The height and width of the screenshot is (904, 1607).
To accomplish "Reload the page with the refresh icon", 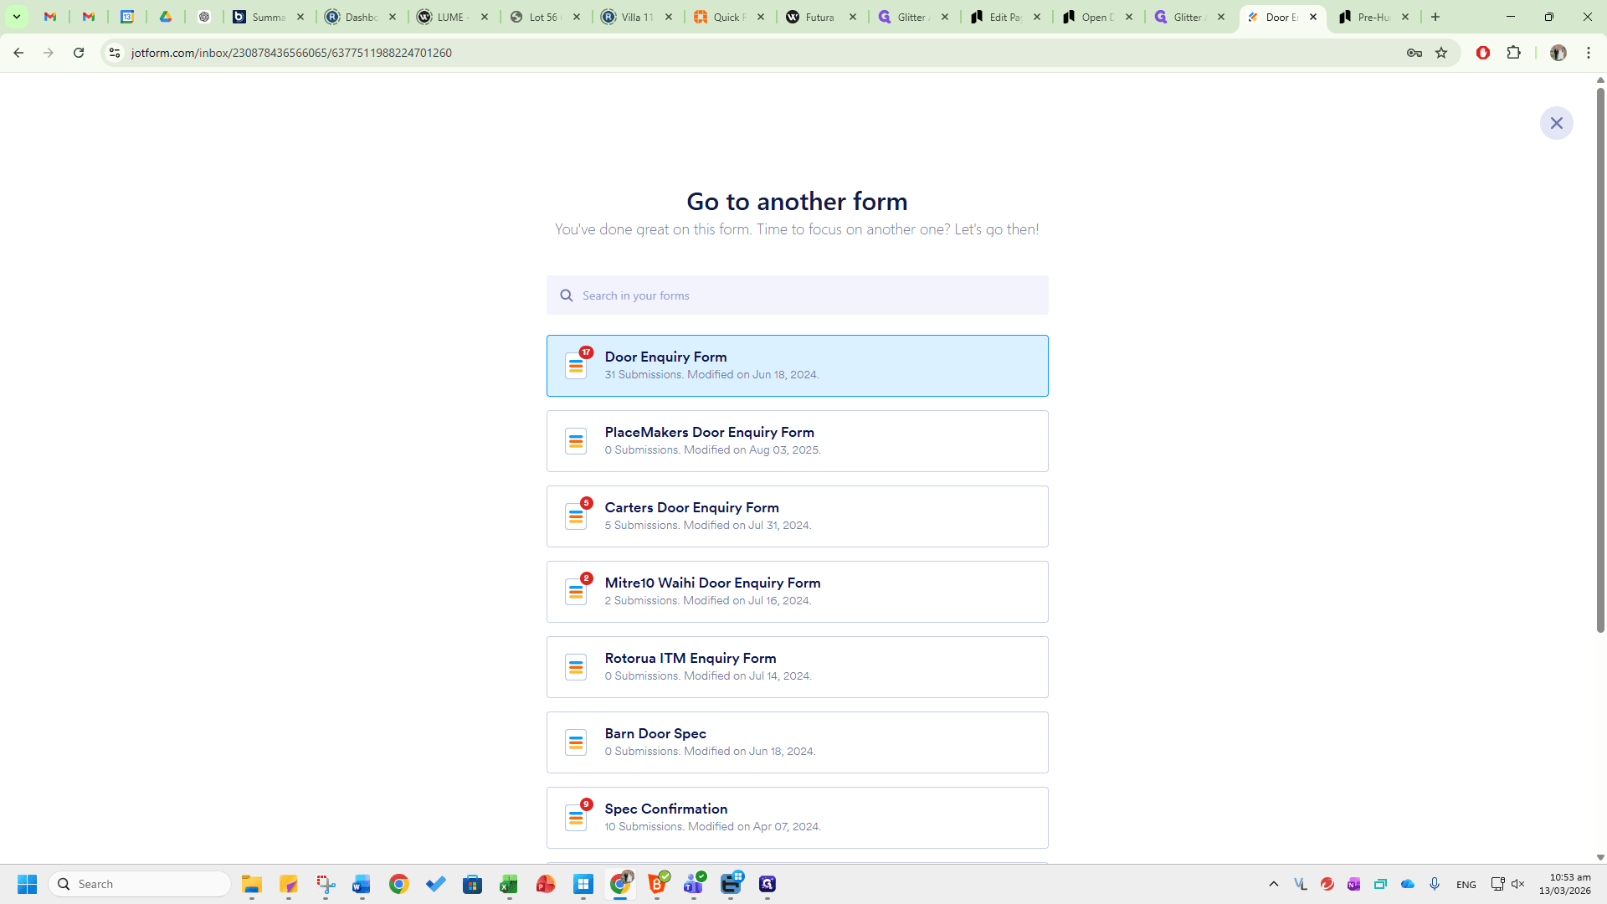I will tap(79, 53).
